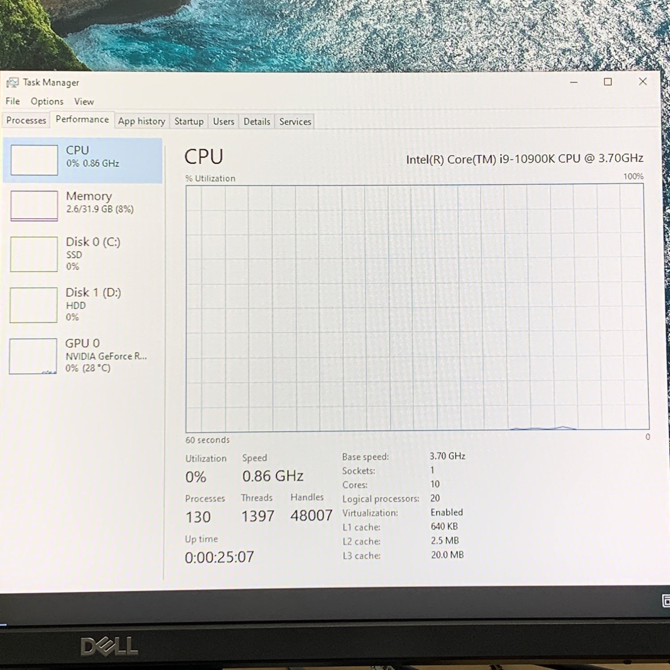Select CPU in the performance sidebar
670x670 pixels.
click(x=83, y=160)
